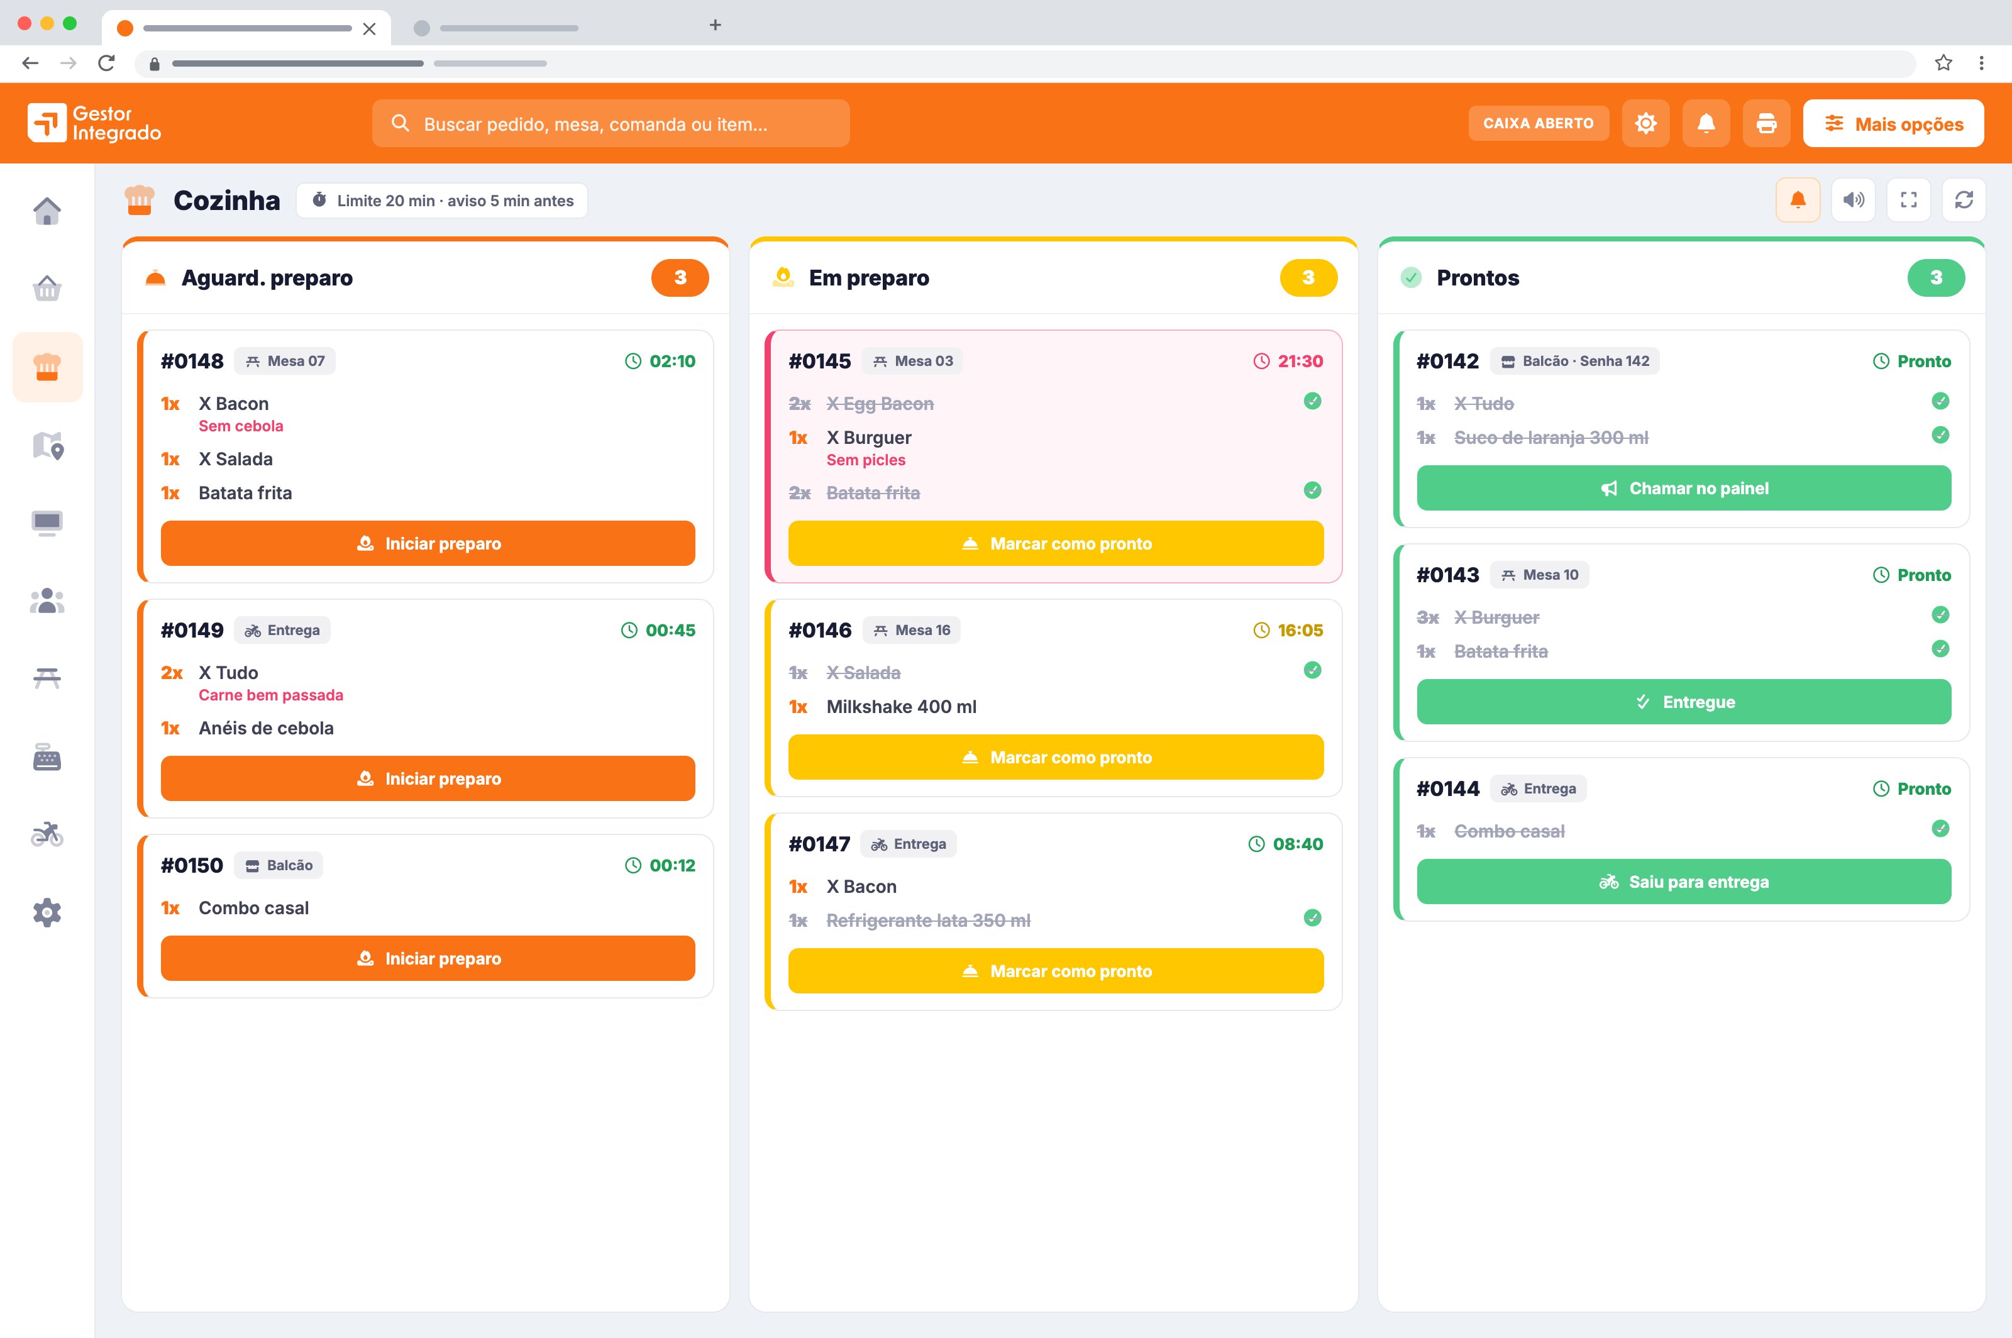This screenshot has width=2012, height=1338.
Task: Click the printer icon in header
Action: [x=1766, y=124]
